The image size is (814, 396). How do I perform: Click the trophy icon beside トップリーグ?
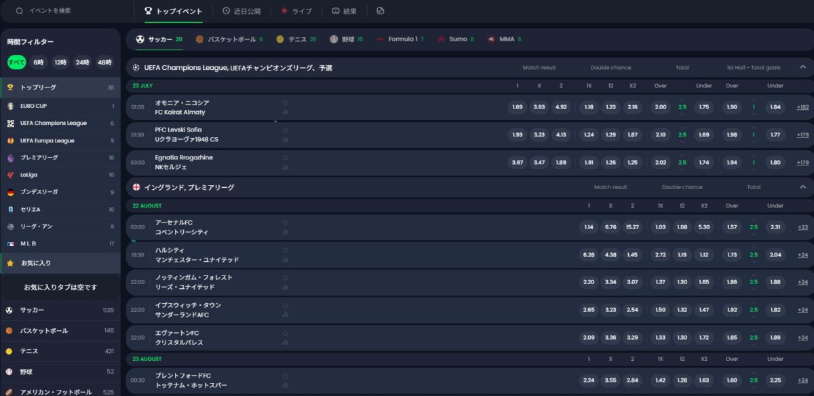point(10,87)
